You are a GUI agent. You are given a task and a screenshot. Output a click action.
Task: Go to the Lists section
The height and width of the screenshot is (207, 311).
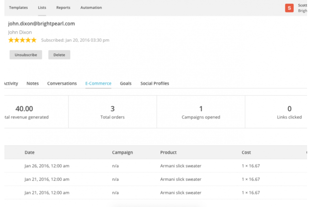click(42, 8)
